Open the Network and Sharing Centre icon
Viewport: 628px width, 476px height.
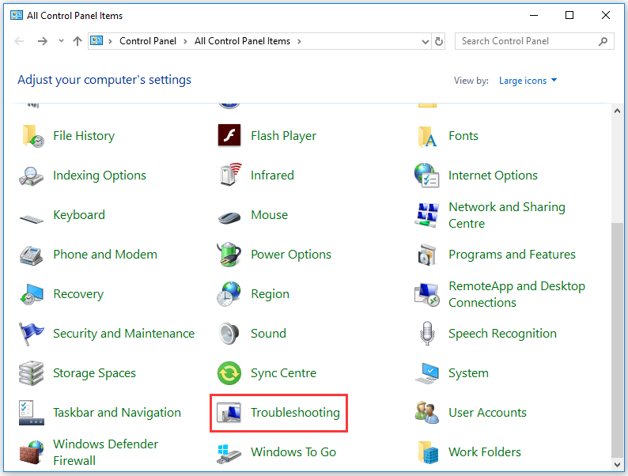click(x=426, y=214)
